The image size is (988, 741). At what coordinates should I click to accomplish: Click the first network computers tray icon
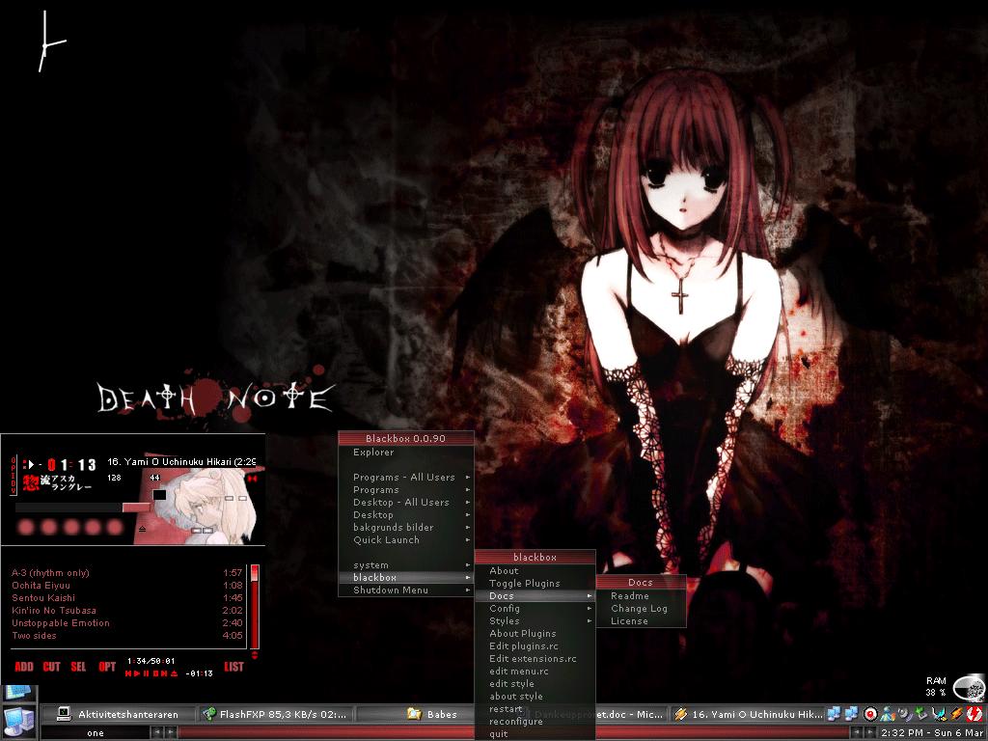click(x=834, y=714)
